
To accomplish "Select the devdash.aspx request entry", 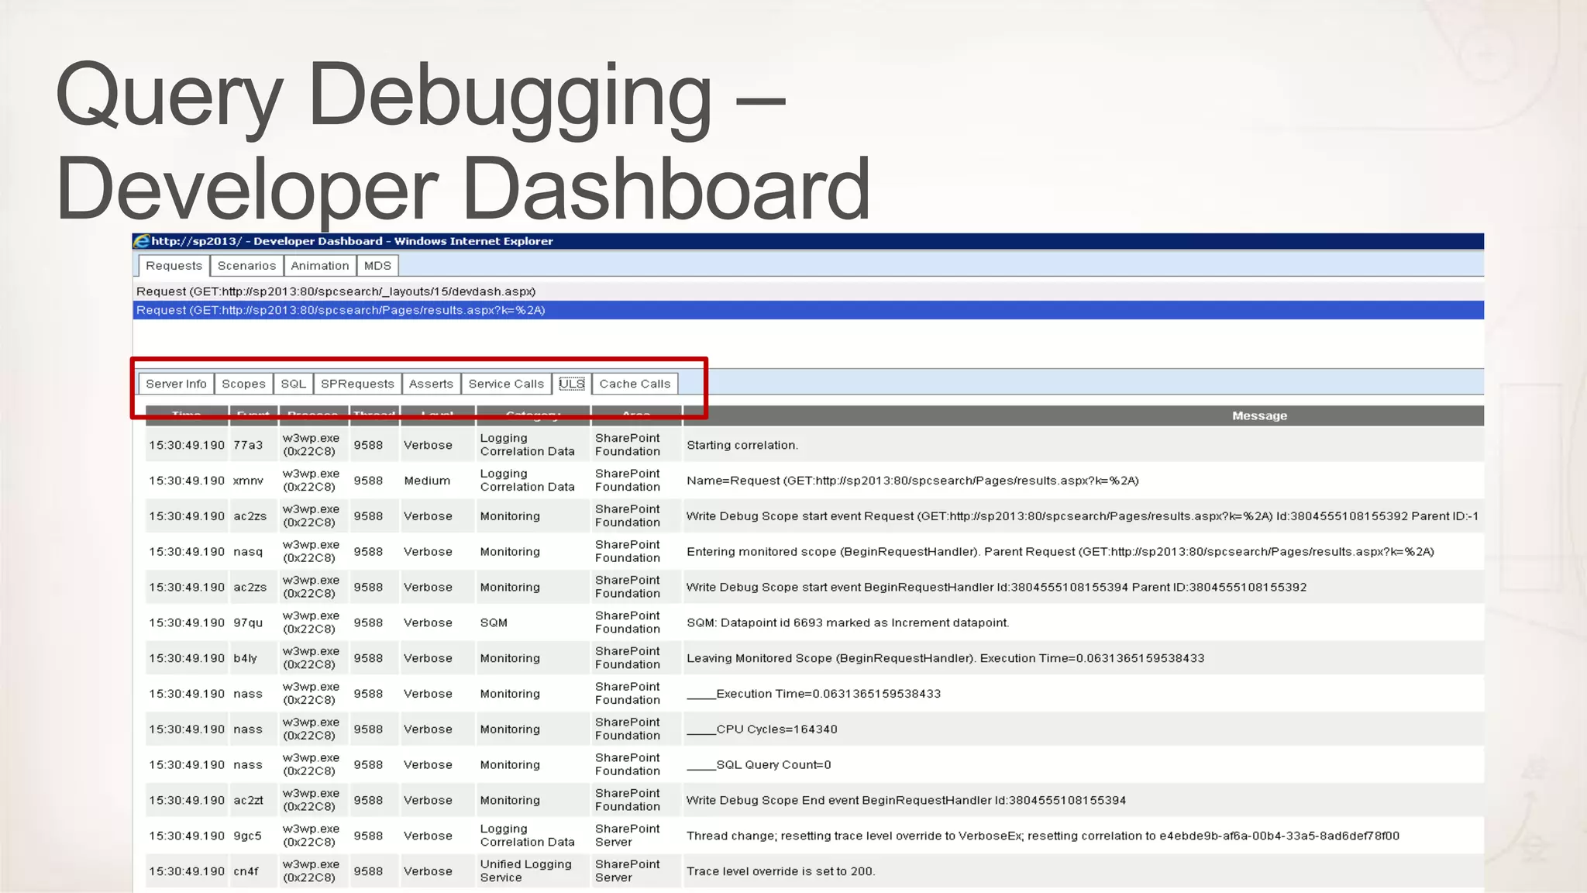I will tap(336, 291).
